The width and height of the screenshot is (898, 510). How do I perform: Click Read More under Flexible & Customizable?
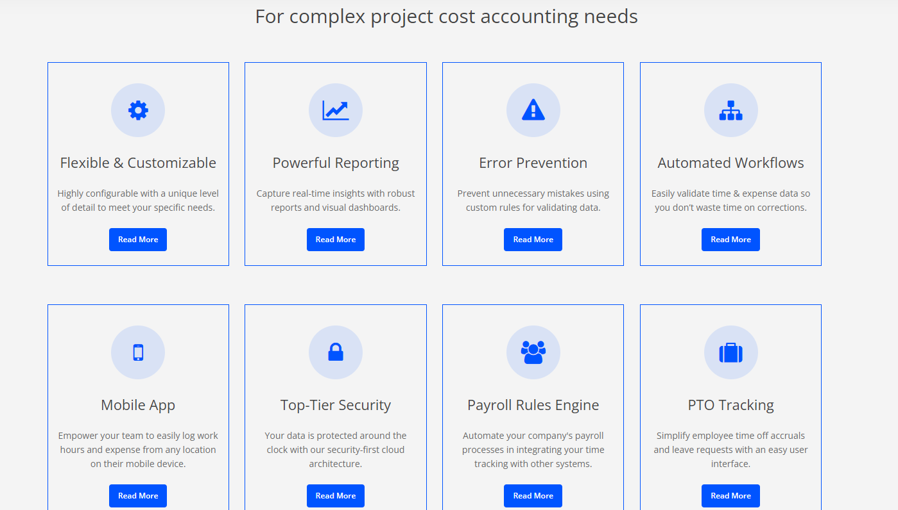(138, 239)
